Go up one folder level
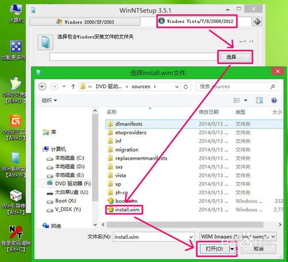The width and height of the screenshot is (288, 262). click(x=73, y=87)
